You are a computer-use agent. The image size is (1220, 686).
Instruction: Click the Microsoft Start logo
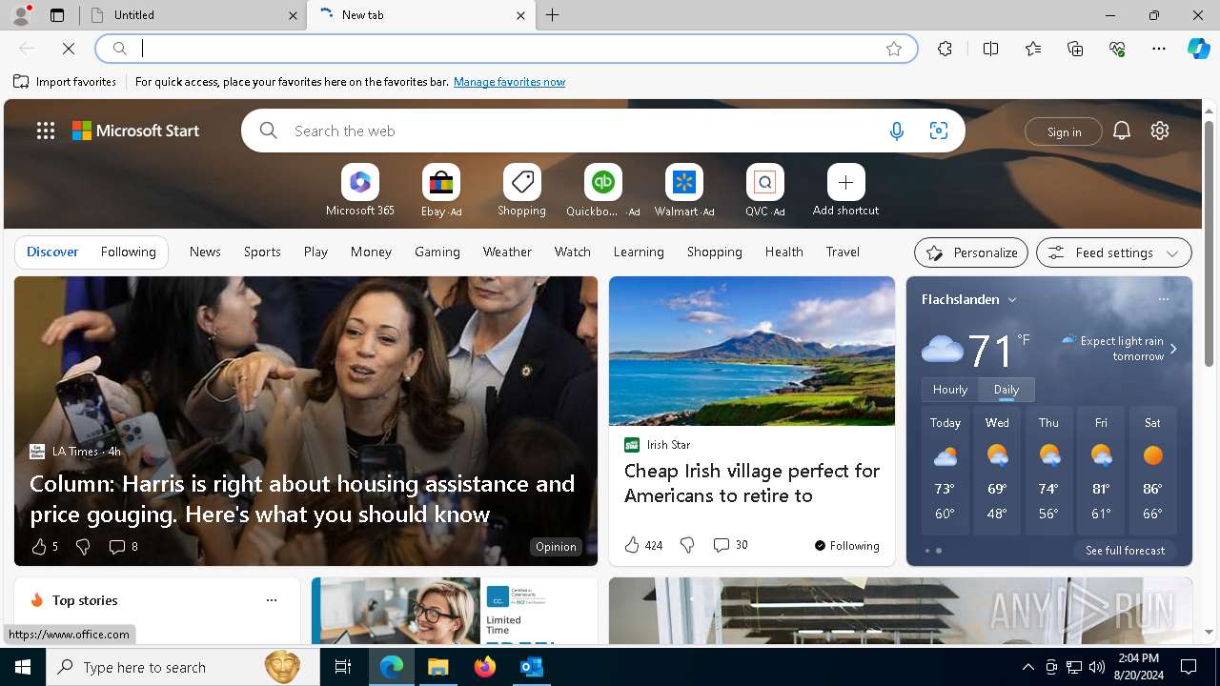pos(136,131)
